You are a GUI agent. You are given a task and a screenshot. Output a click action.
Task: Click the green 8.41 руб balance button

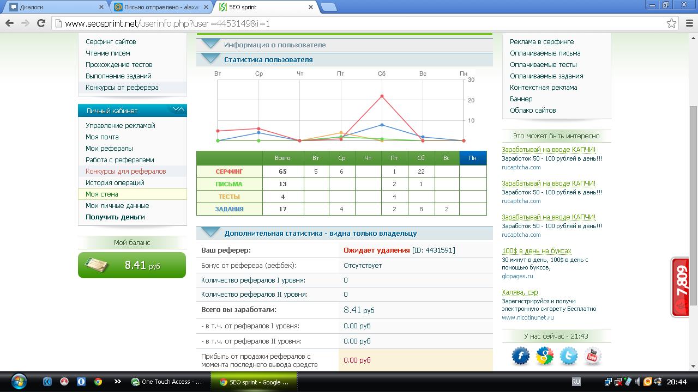132,265
